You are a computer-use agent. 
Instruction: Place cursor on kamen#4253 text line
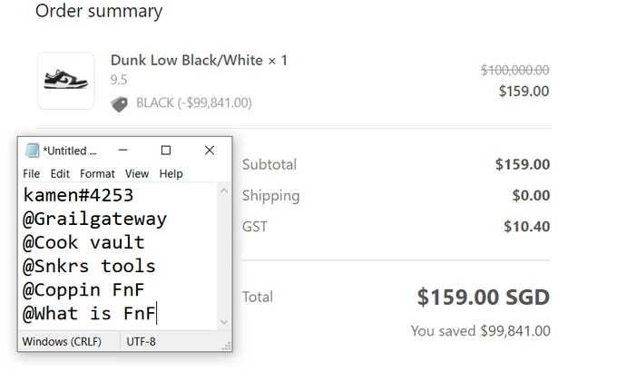click(78, 195)
